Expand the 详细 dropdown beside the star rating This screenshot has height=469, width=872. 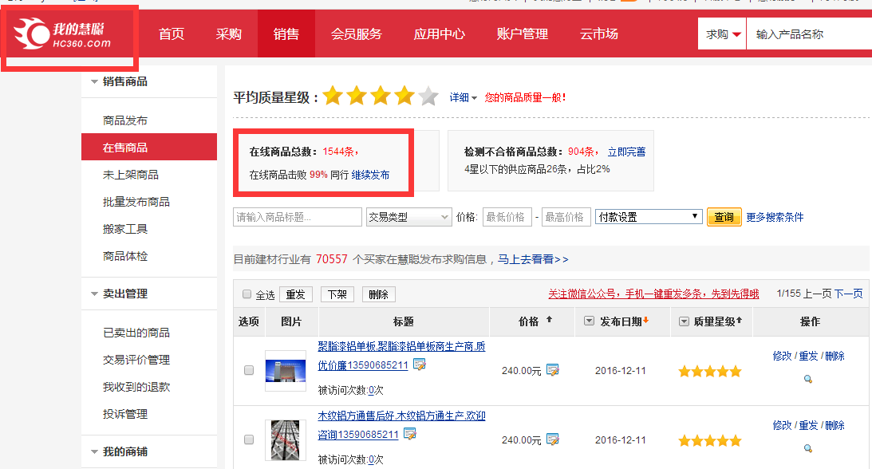(463, 96)
